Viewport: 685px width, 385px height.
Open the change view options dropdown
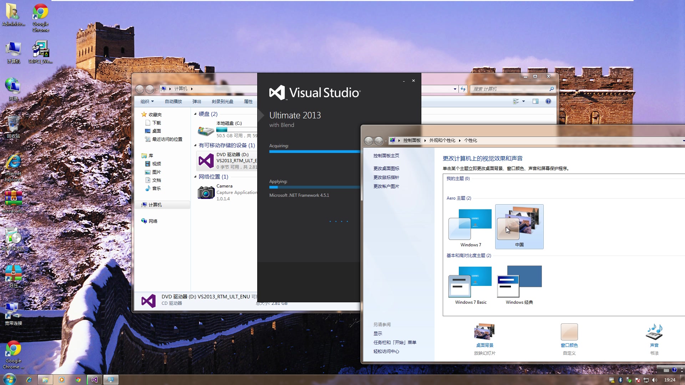click(x=523, y=101)
